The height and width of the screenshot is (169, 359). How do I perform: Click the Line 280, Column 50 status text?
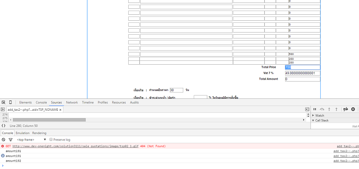24,126
